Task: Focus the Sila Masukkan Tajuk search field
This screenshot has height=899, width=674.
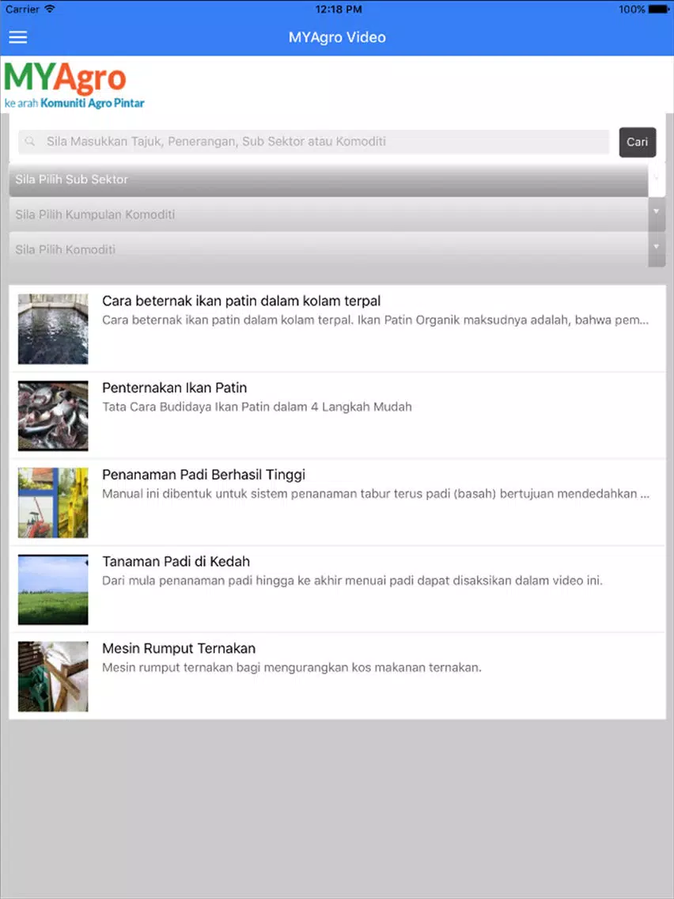Action: (x=313, y=142)
